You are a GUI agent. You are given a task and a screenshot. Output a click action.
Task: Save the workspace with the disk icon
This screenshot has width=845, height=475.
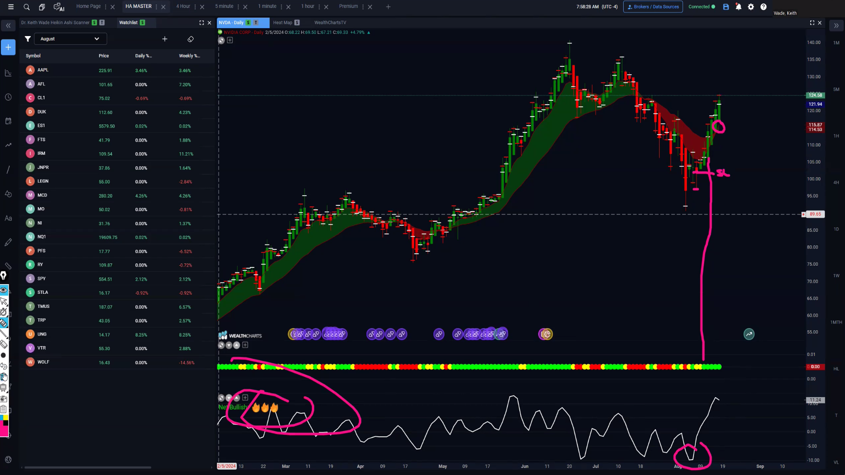(x=726, y=7)
